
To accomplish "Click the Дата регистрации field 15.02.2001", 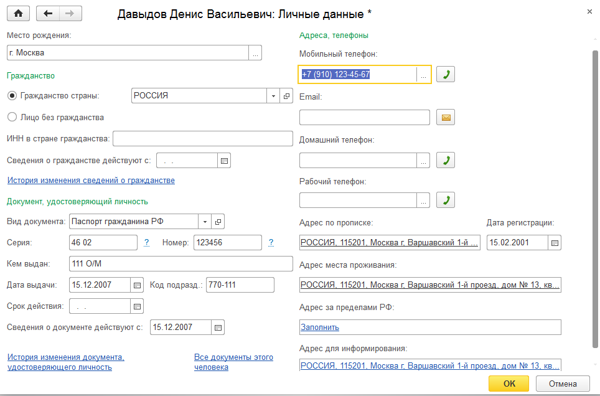I will point(517,243).
